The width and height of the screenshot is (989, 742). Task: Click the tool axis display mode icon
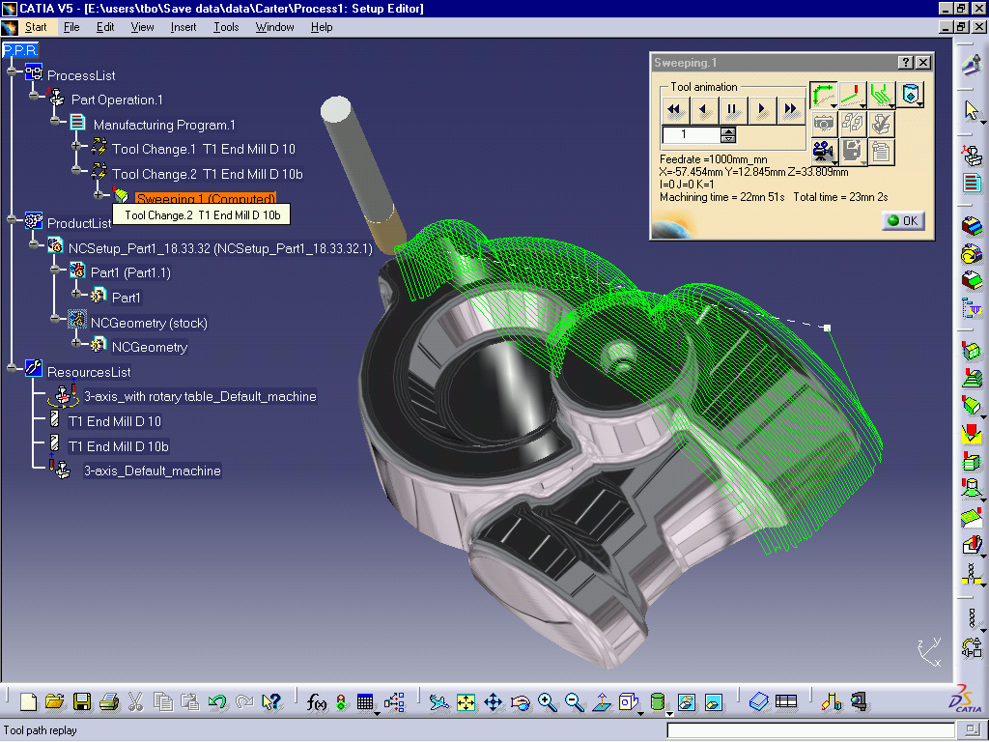pos(852,96)
